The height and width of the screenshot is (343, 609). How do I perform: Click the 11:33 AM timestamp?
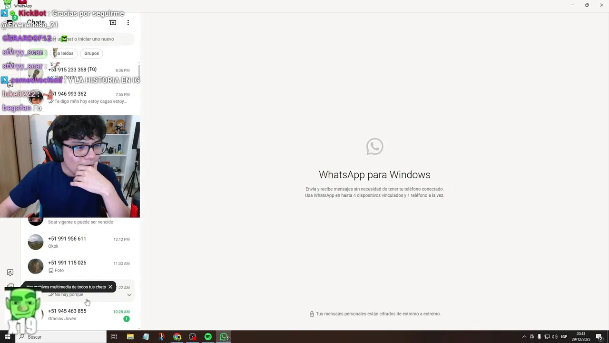121,263
